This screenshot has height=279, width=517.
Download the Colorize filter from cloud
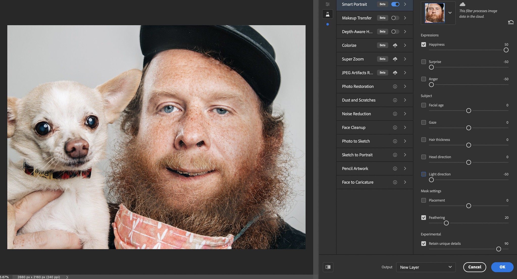click(395, 45)
